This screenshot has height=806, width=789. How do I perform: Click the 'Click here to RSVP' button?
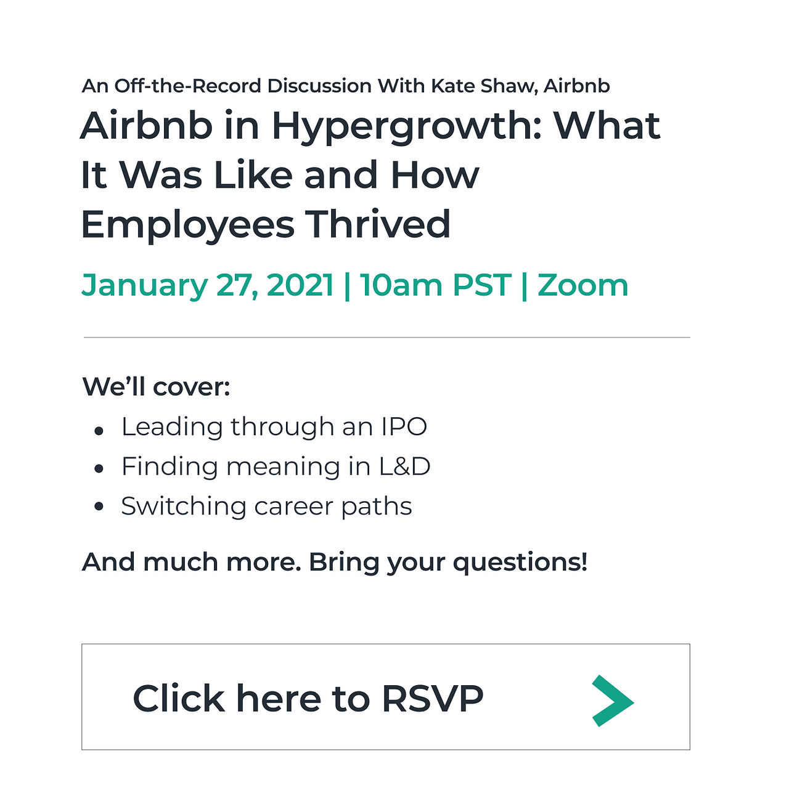point(385,697)
